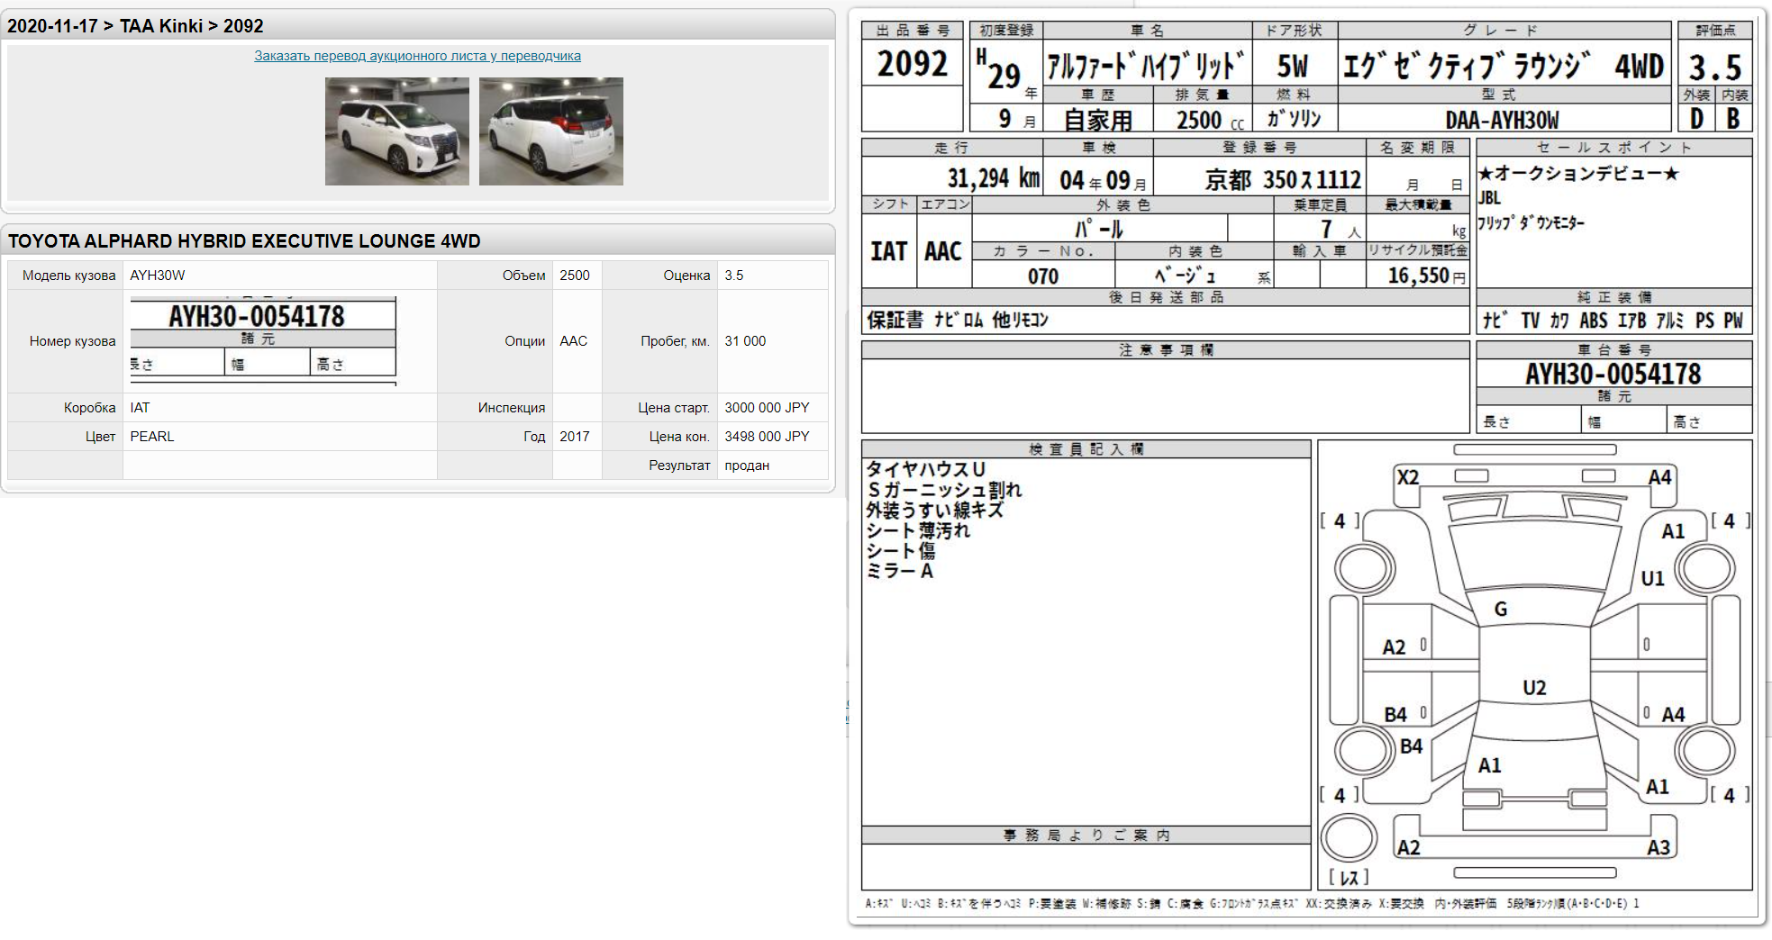Click interior grade B on sheet
Image resolution: width=1772 pixels, height=940 pixels.
point(1733,119)
